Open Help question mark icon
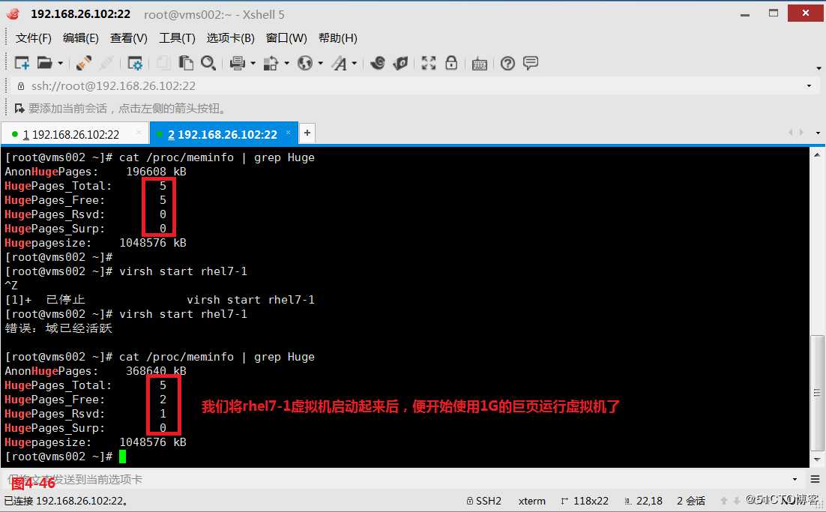Viewport: 826px width, 512px height. [507, 63]
